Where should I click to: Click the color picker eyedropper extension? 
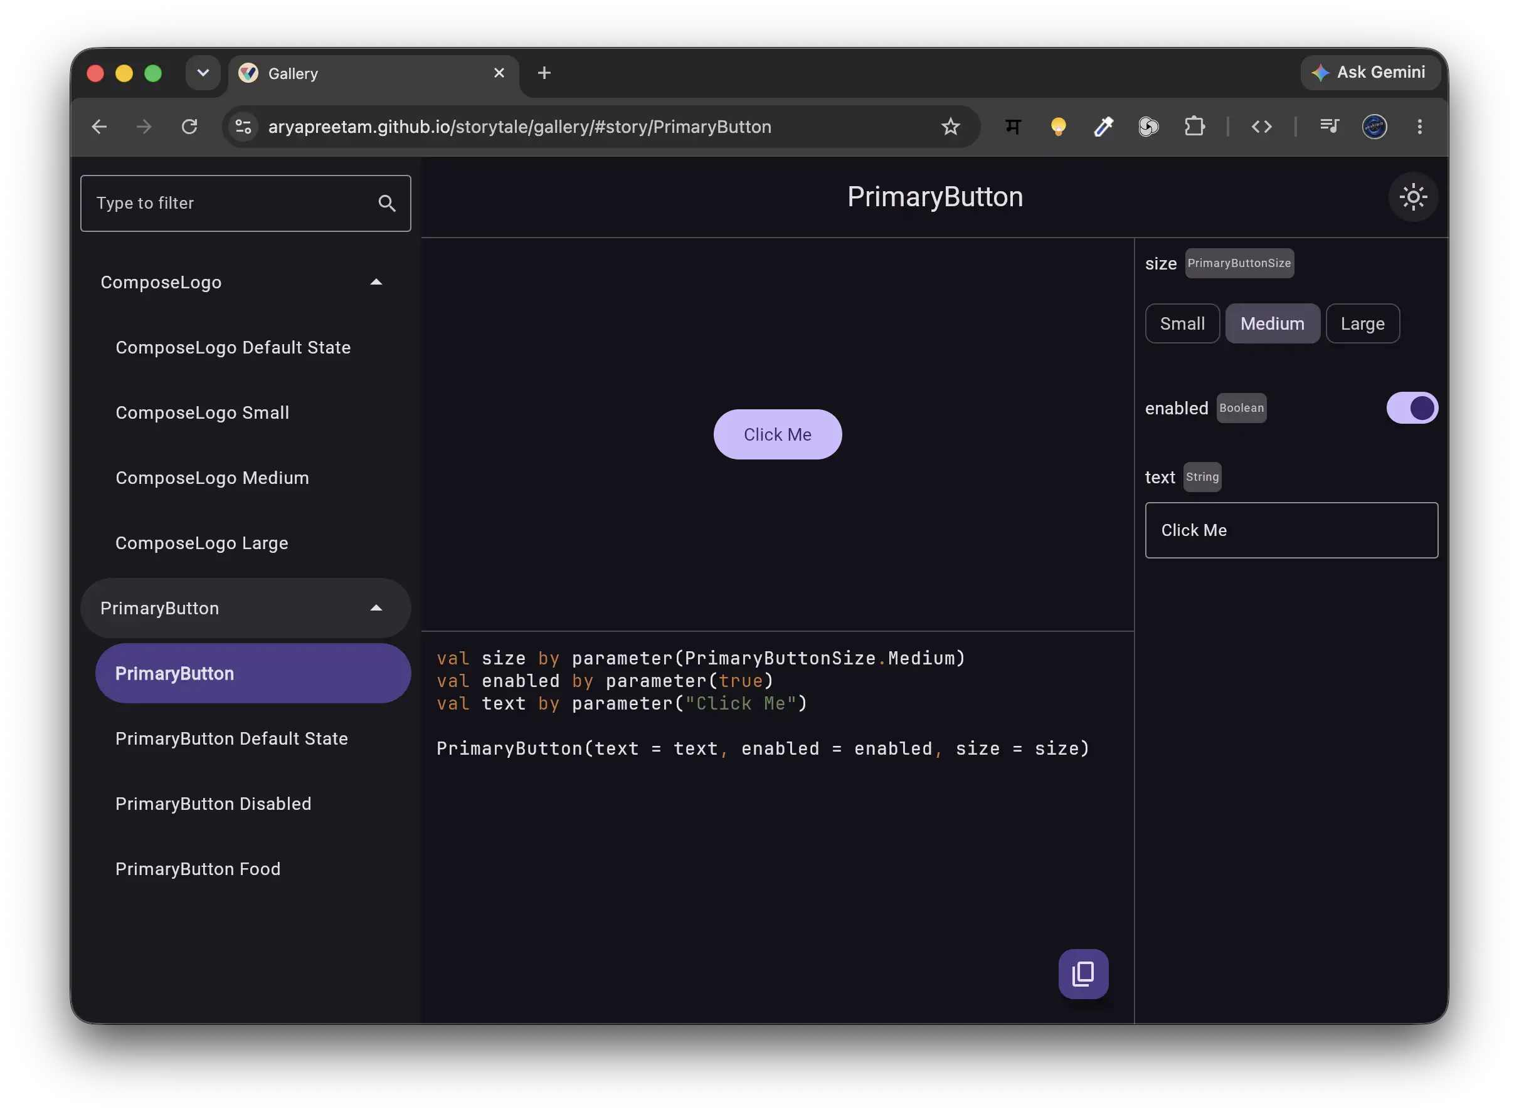[x=1103, y=127]
